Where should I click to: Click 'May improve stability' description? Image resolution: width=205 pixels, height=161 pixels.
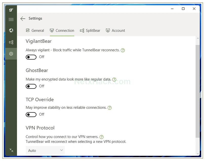click(66, 108)
